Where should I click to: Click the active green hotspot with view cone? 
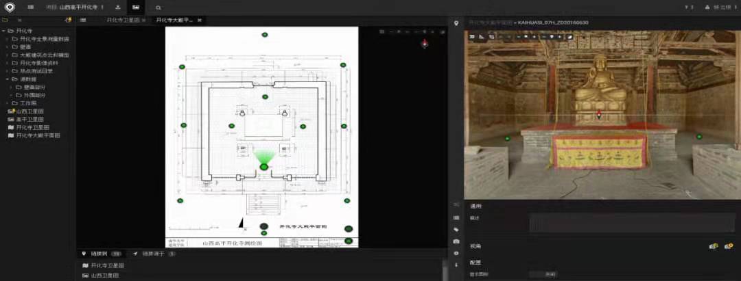(263, 167)
